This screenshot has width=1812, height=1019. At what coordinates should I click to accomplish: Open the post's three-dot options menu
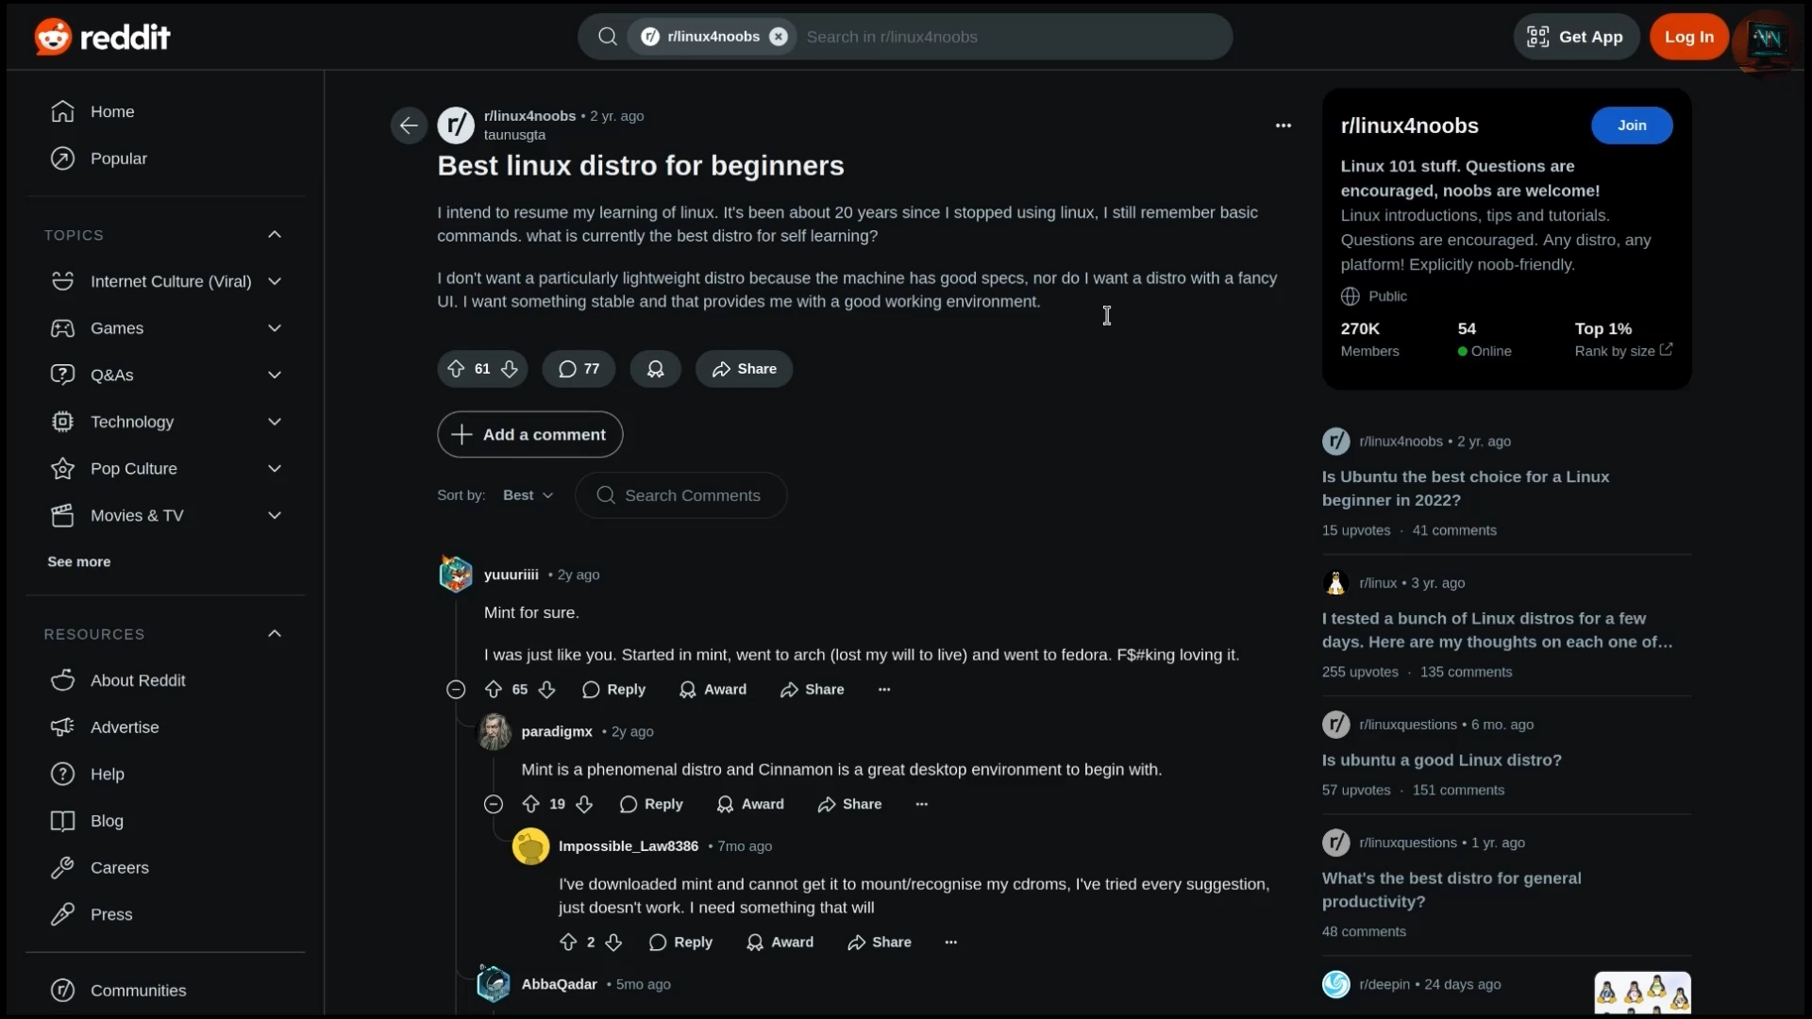[1283, 125]
